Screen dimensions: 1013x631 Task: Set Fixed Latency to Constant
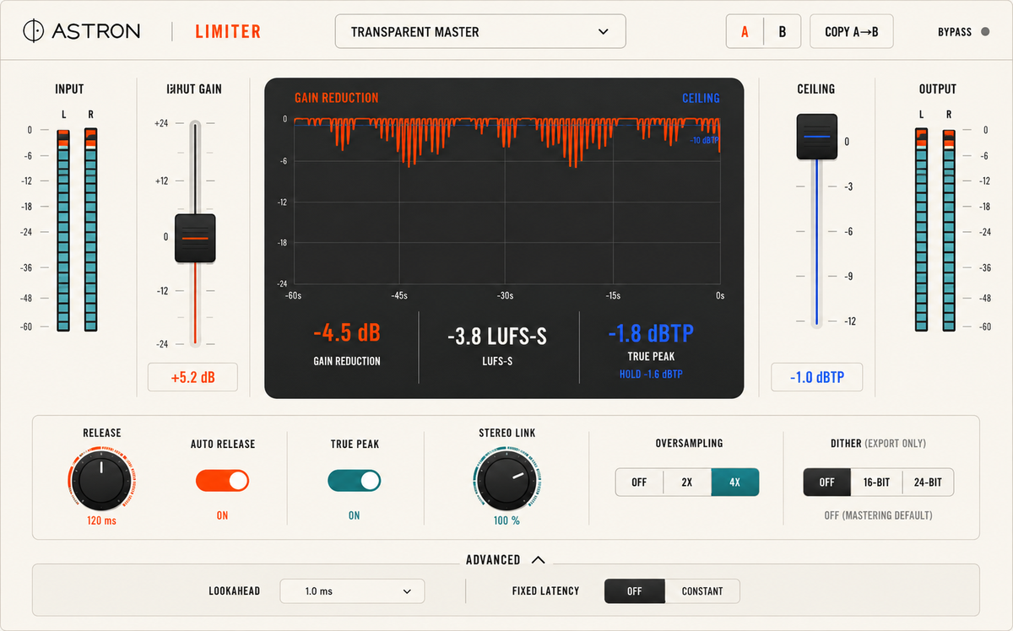click(702, 591)
